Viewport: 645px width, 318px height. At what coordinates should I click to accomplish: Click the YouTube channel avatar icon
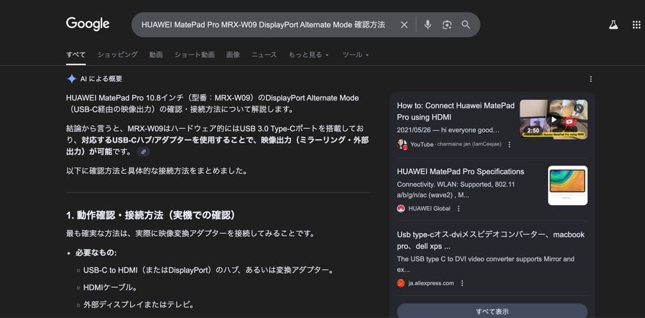click(x=402, y=144)
